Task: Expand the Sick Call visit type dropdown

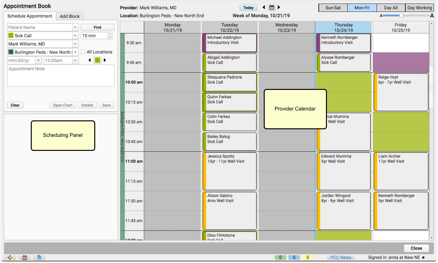Action: pos(75,36)
